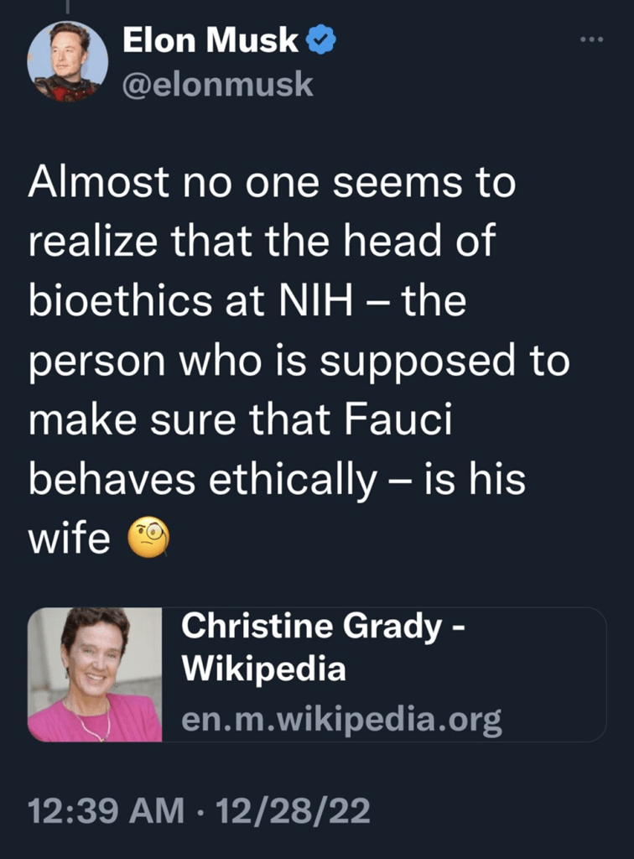Screen dimensions: 634x859
Task: Click the word "bioethics" in the tweet
Action: (x=120, y=301)
